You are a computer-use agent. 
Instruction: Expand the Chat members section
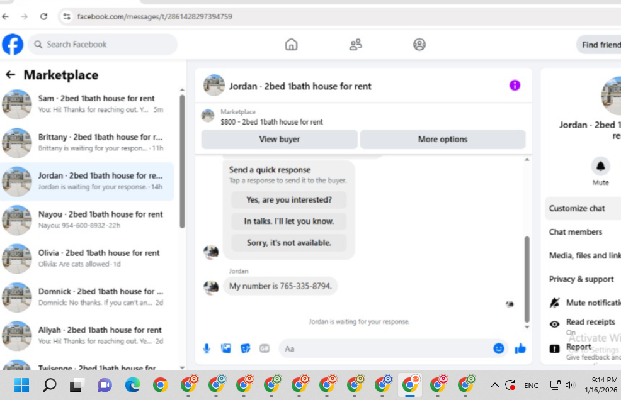coord(583,232)
